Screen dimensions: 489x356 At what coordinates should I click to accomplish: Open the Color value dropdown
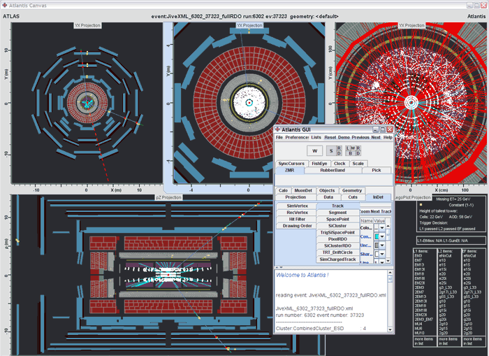point(384,227)
